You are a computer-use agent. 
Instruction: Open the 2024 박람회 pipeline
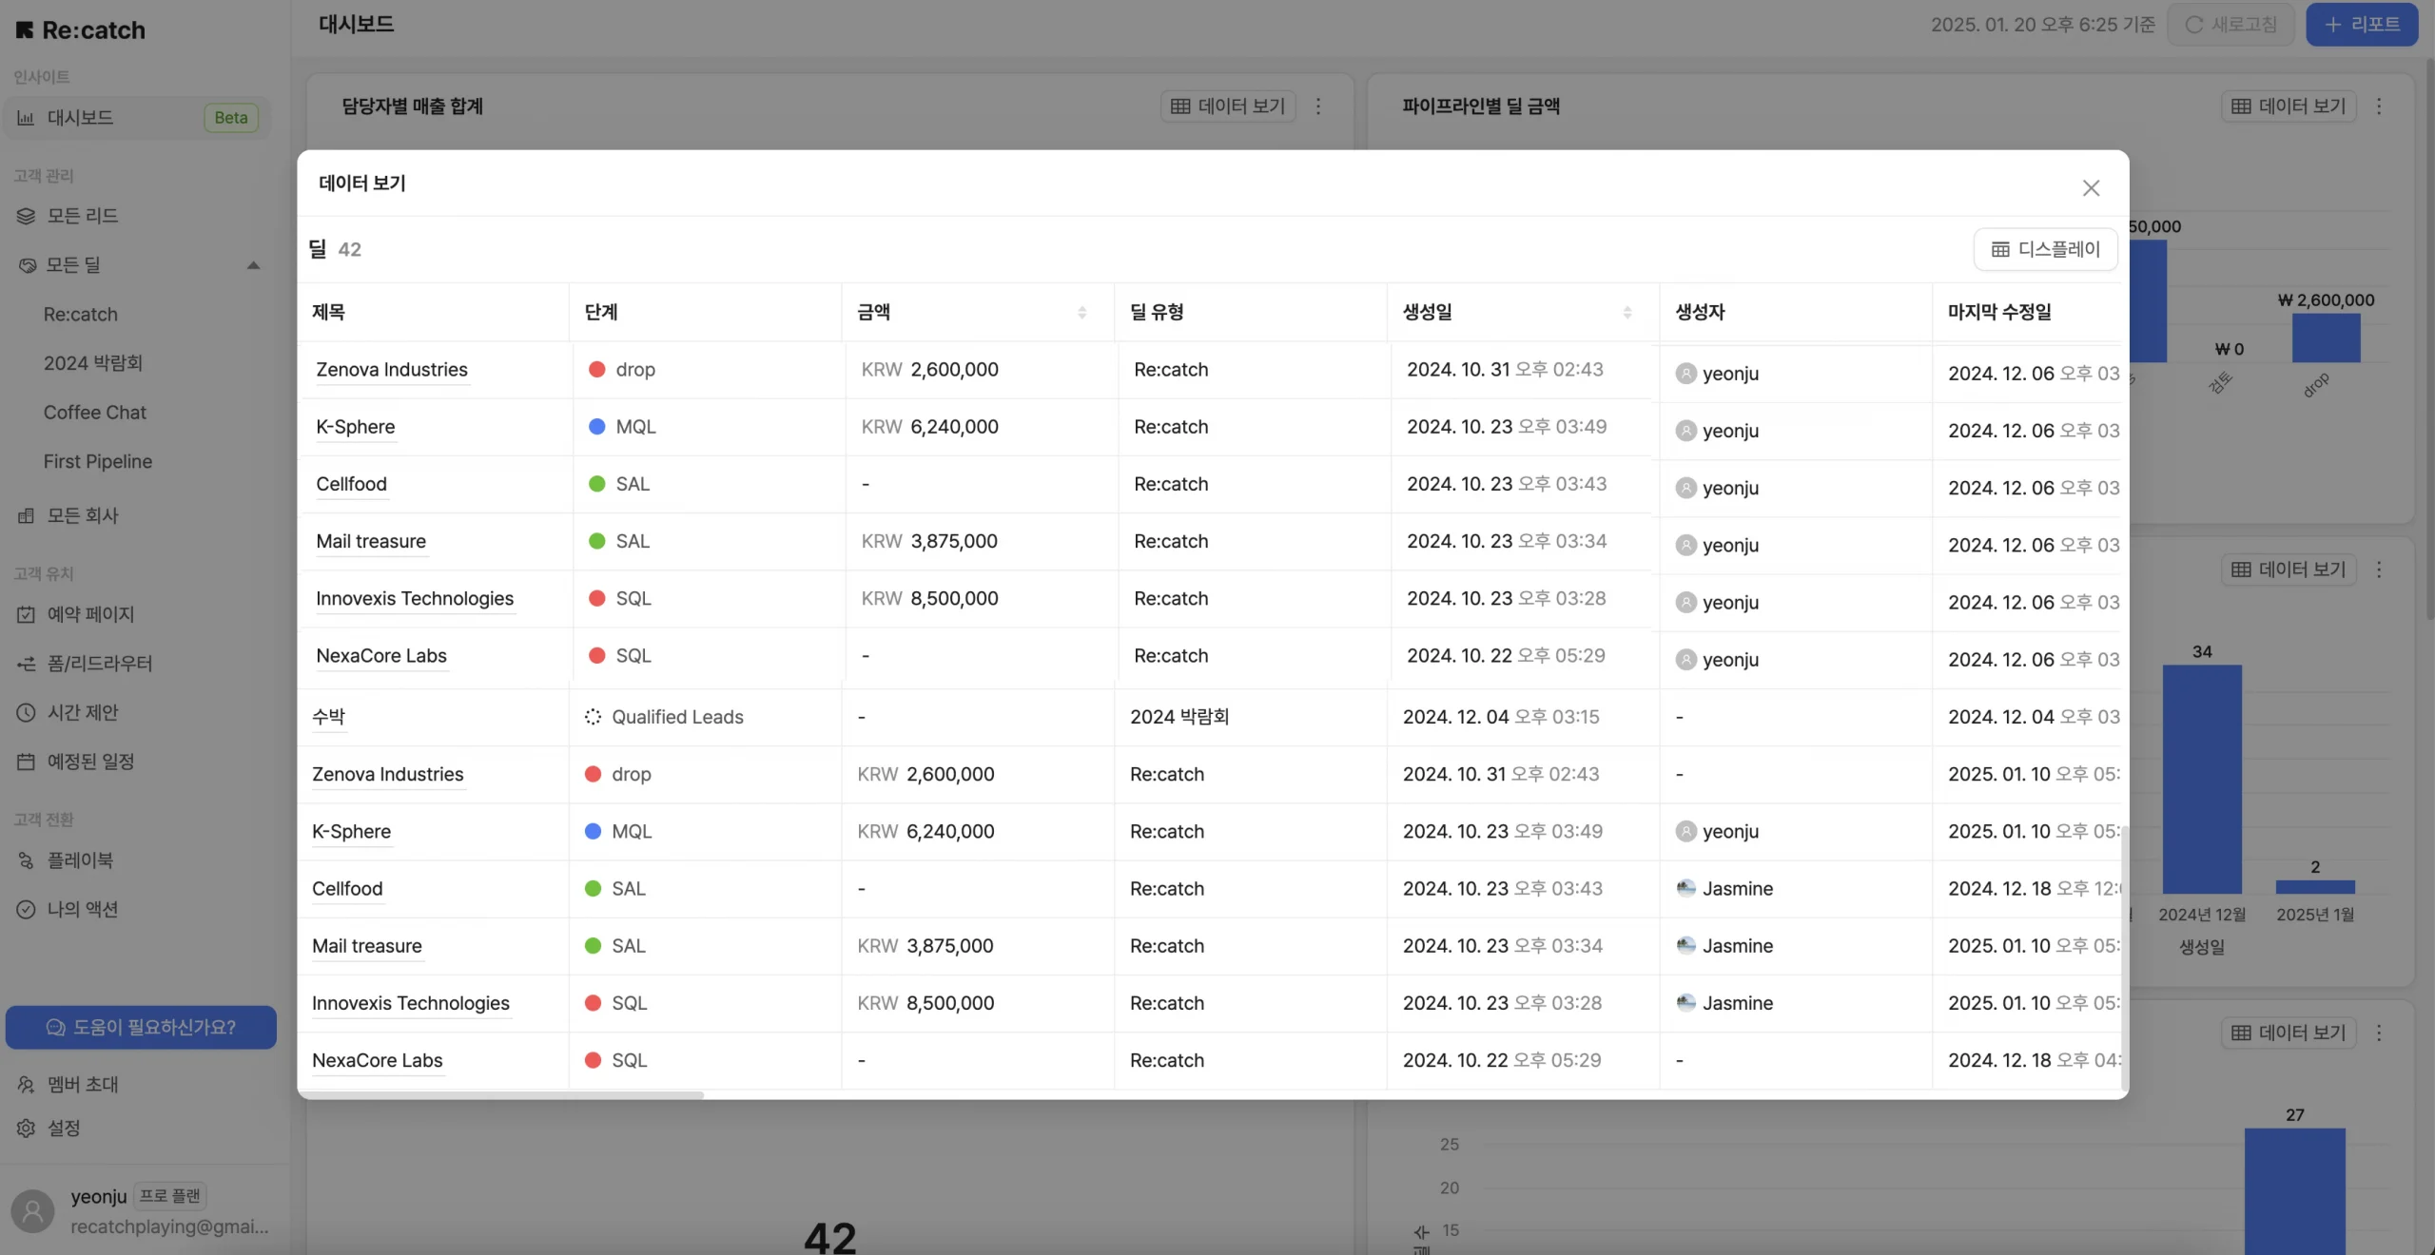pos(93,363)
